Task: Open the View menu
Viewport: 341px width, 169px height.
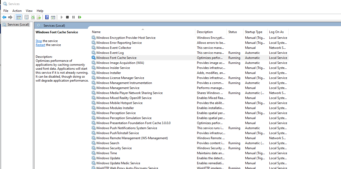Action: [29, 11]
